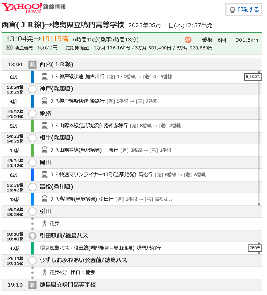This screenshot has height=295, width=267.
Task: Click line text JR山陽本線(当駅始発) 三原行
Action: 84,150
